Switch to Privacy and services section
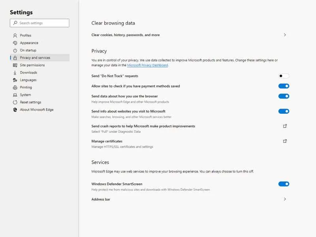 [x=35, y=58]
